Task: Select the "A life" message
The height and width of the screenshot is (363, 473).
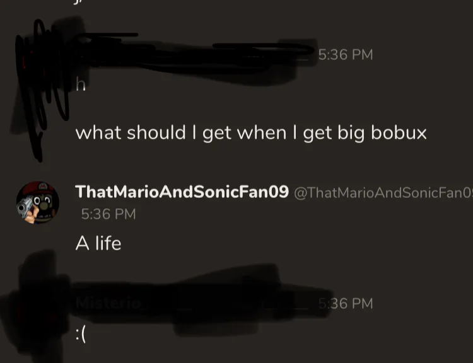Action: (x=98, y=243)
